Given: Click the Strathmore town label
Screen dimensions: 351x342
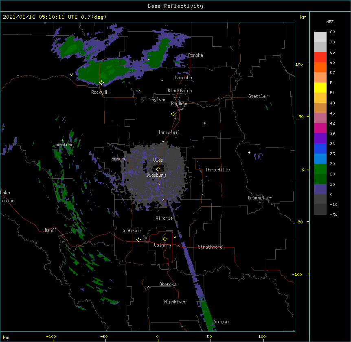Looking at the screenshot, I should click(x=210, y=247).
